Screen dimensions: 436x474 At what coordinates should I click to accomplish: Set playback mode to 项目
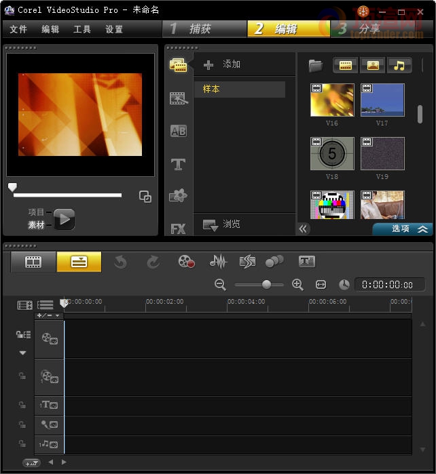click(x=36, y=212)
